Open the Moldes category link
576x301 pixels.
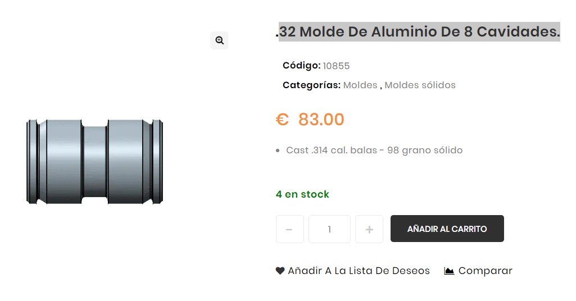click(360, 85)
